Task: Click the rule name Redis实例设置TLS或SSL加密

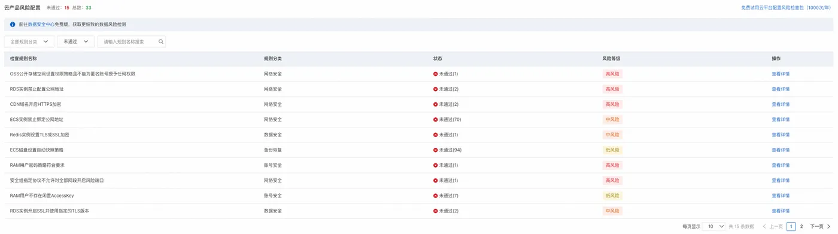Action: click(x=40, y=135)
